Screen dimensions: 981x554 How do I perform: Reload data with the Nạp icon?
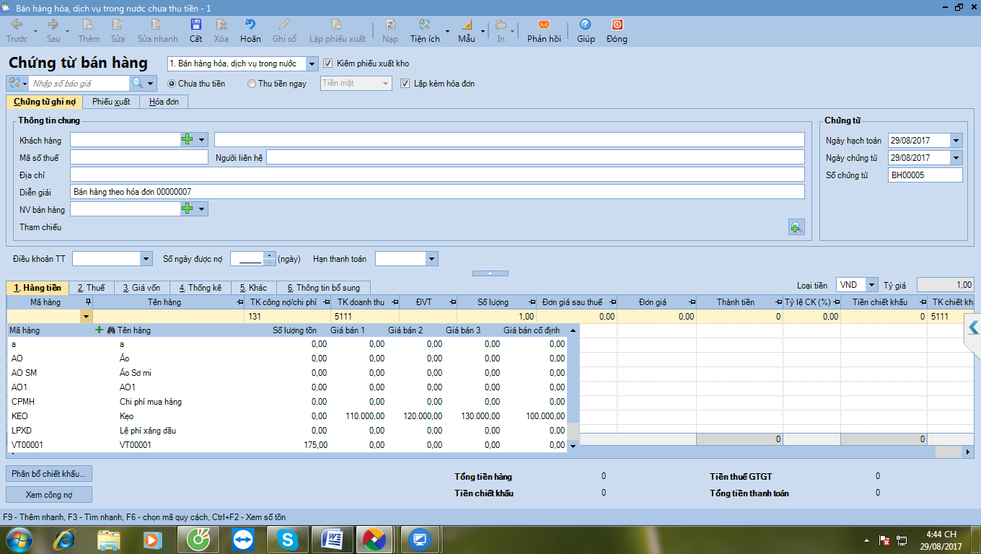point(390,25)
